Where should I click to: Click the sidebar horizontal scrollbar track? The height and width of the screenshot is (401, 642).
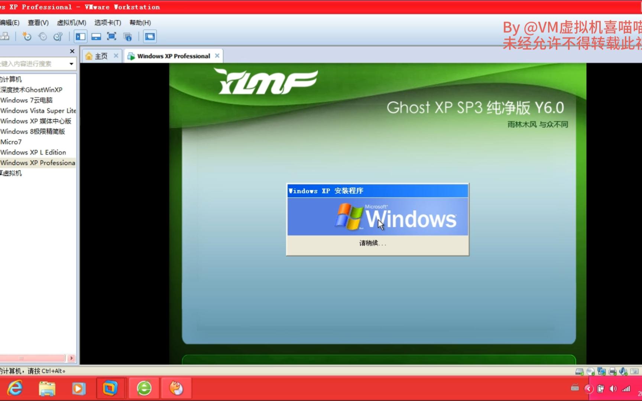tap(33, 358)
